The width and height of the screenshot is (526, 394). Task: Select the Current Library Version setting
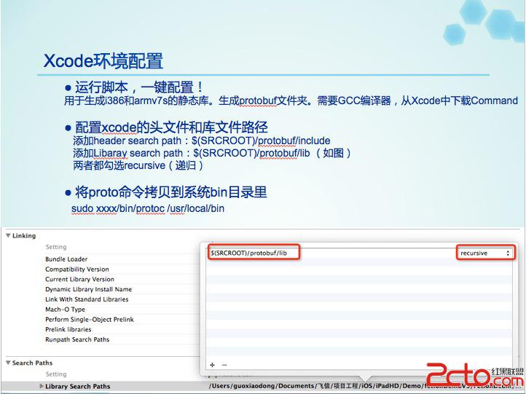[x=80, y=279]
